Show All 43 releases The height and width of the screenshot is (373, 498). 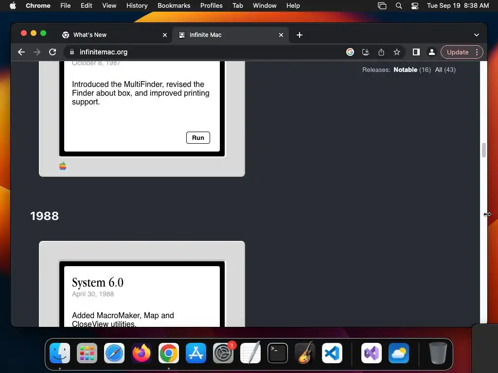[445, 70]
